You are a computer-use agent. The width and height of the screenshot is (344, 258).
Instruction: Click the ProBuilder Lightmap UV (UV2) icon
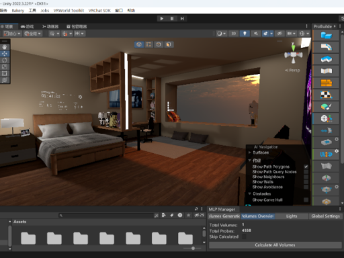tap(326, 155)
